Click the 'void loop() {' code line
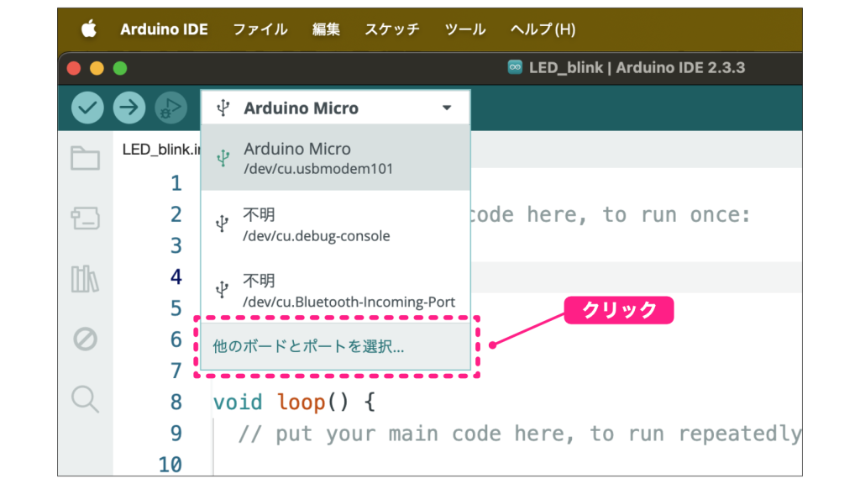 (294, 402)
